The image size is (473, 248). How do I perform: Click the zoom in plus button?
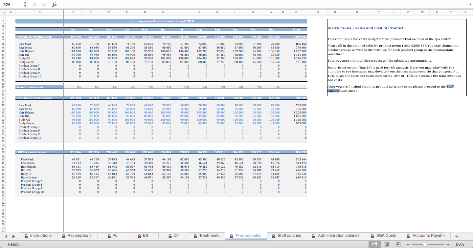click(448, 244)
